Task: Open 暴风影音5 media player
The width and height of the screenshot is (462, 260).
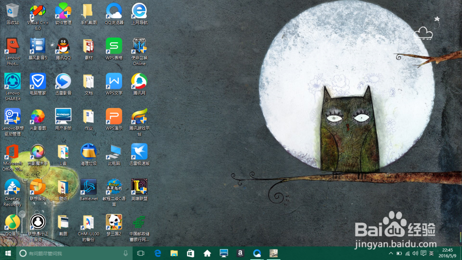Action: click(x=38, y=49)
